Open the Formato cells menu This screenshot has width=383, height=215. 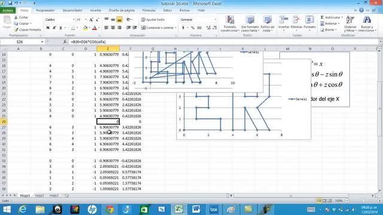point(309,24)
